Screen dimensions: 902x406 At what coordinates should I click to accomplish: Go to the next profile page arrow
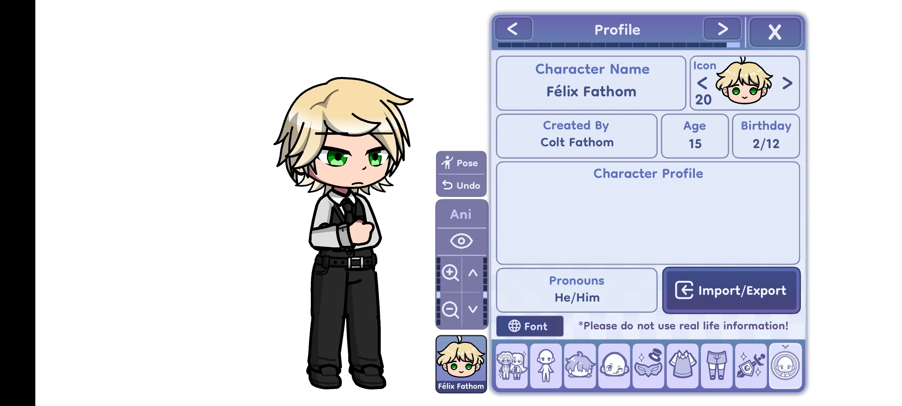pos(722,29)
